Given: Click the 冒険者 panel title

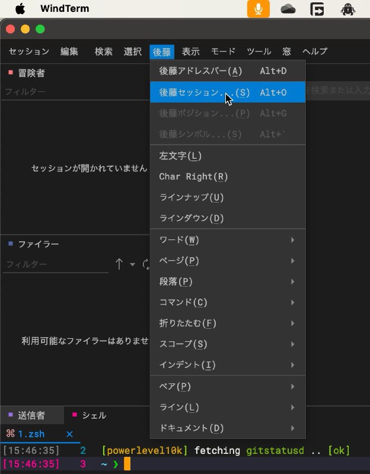Looking at the screenshot, I should click(31, 73).
